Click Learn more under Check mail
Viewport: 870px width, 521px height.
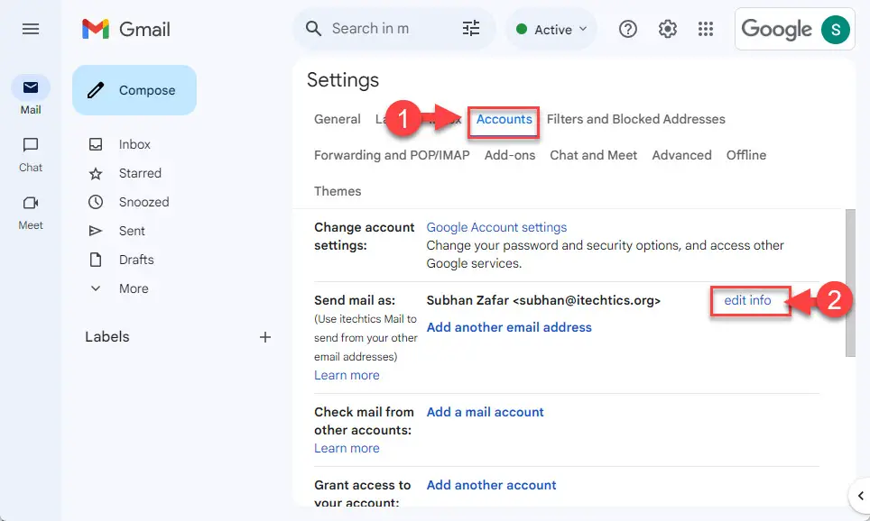[347, 448]
